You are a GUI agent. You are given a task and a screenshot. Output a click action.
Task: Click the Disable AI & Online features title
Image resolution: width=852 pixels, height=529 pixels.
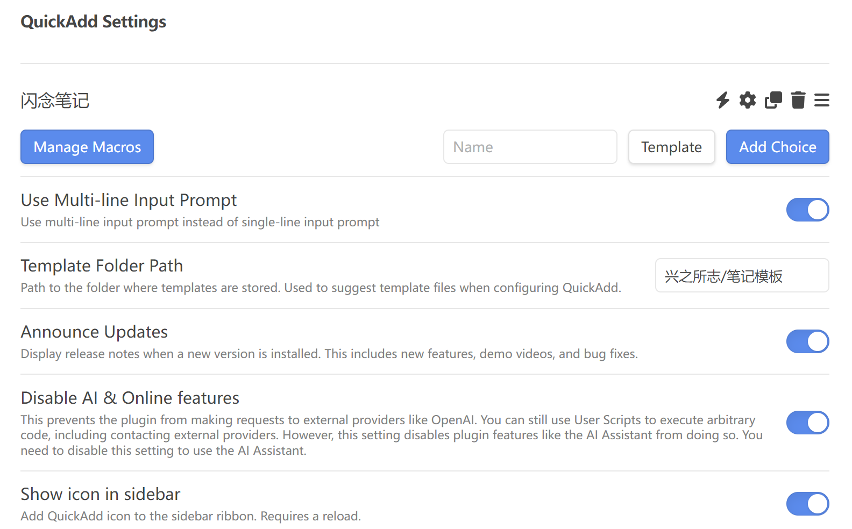point(130,398)
